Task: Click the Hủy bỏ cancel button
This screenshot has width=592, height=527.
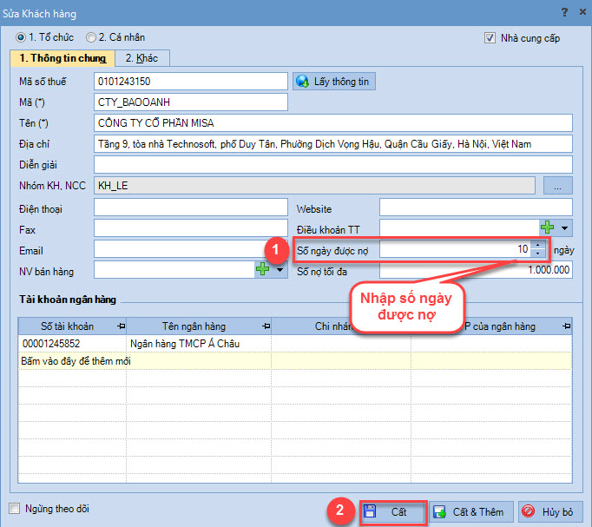Action: point(550,512)
